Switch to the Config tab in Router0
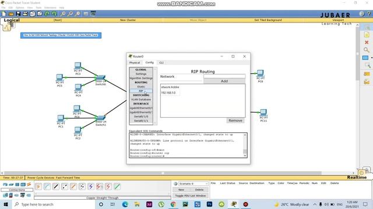This screenshot has width=373, height=209. click(150, 62)
